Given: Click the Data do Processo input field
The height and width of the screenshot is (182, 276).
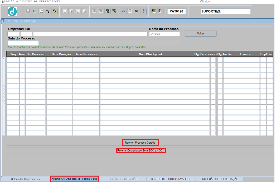Looking at the screenshot, I should (23, 43).
